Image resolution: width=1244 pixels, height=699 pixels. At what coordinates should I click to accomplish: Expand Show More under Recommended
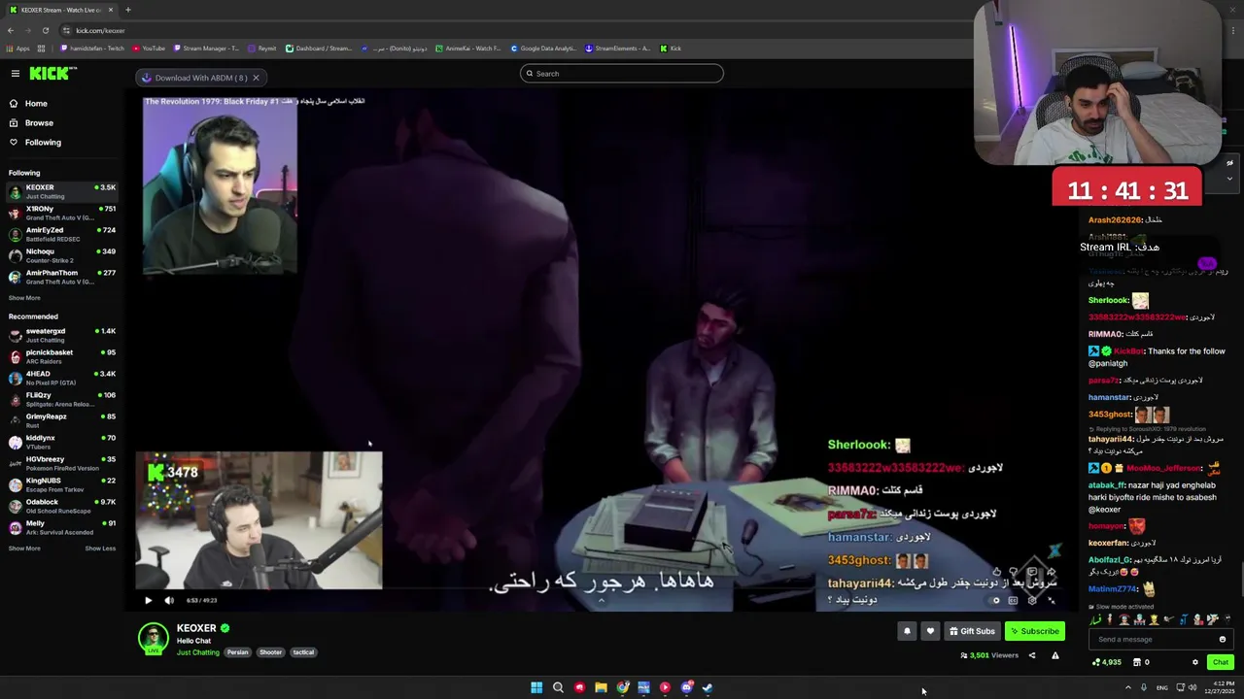[x=24, y=549]
